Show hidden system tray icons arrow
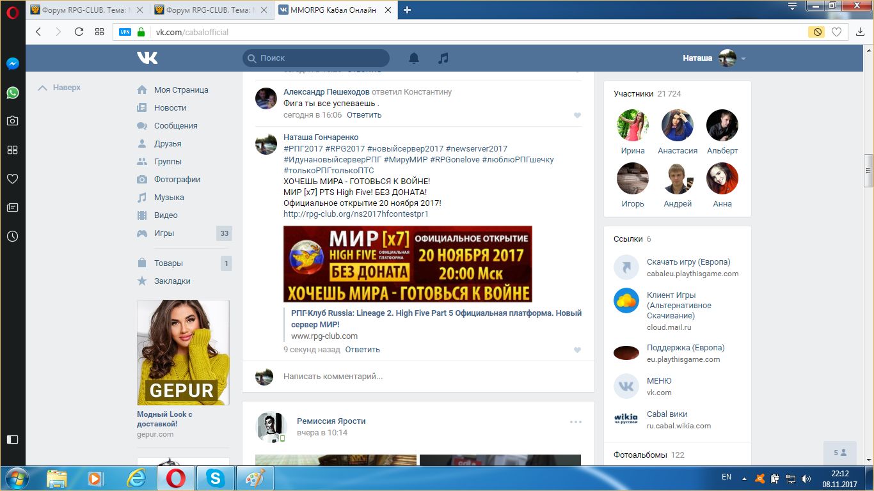Image resolution: width=874 pixels, height=491 pixels. [x=743, y=478]
